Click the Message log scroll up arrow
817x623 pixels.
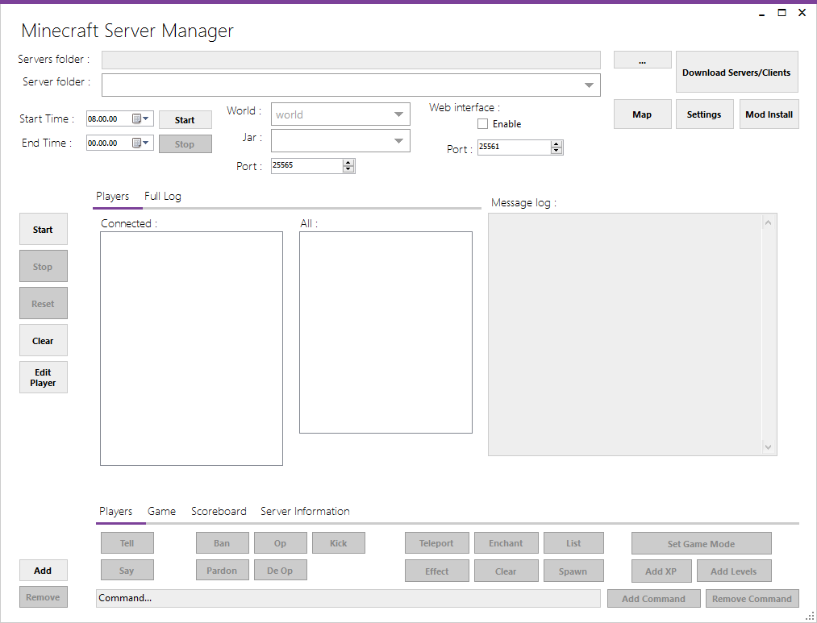[x=768, y=222]
